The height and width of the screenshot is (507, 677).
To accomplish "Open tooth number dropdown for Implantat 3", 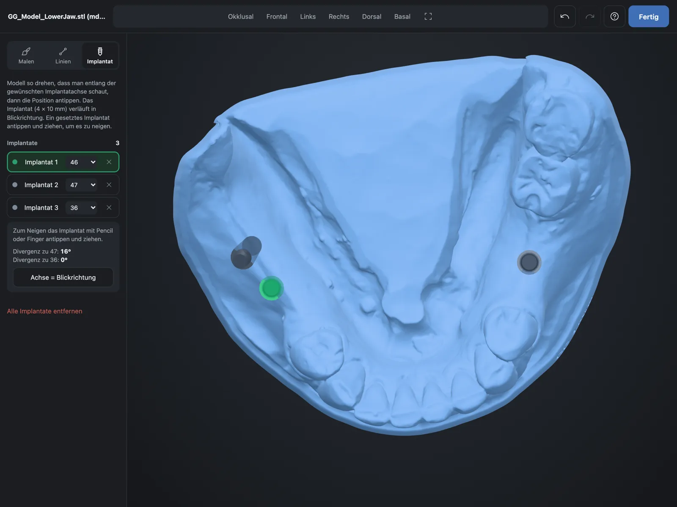I will tap(83, 208).
